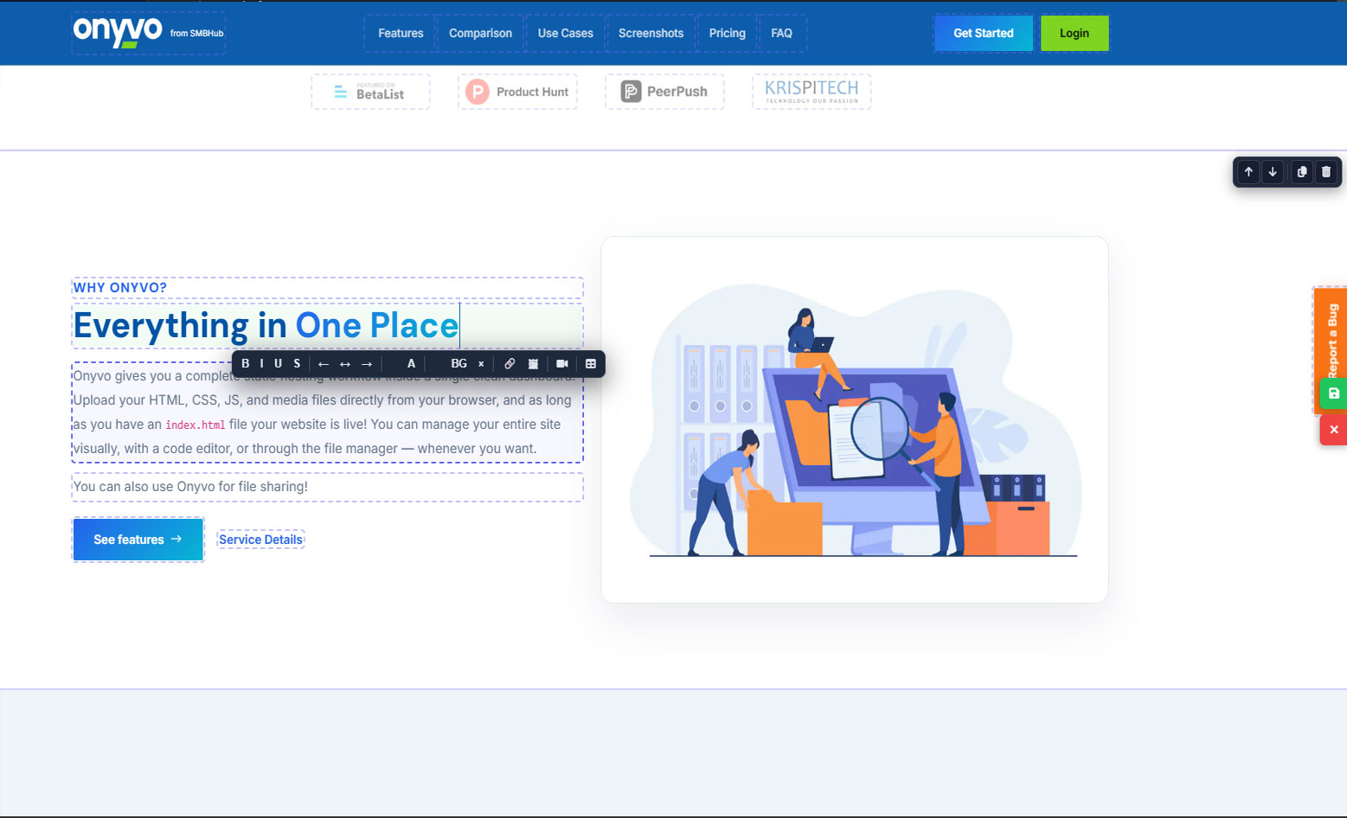Click the Get Started button
Image resolution: width=1347 pixels, height=818 pixels.
[983, 33]
